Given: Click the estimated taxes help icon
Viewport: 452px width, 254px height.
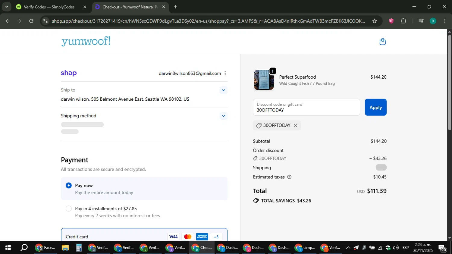Looking at the screenshot, I should [289, 177].
